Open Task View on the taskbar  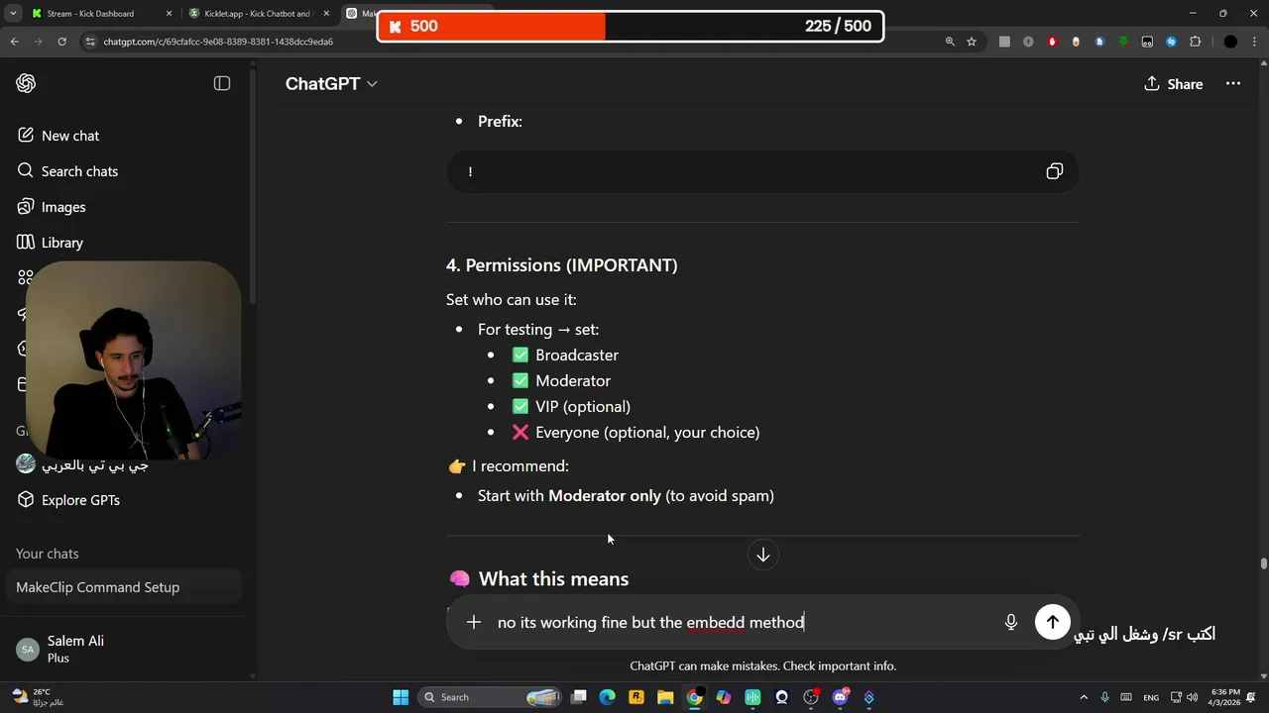coord(579,697)
